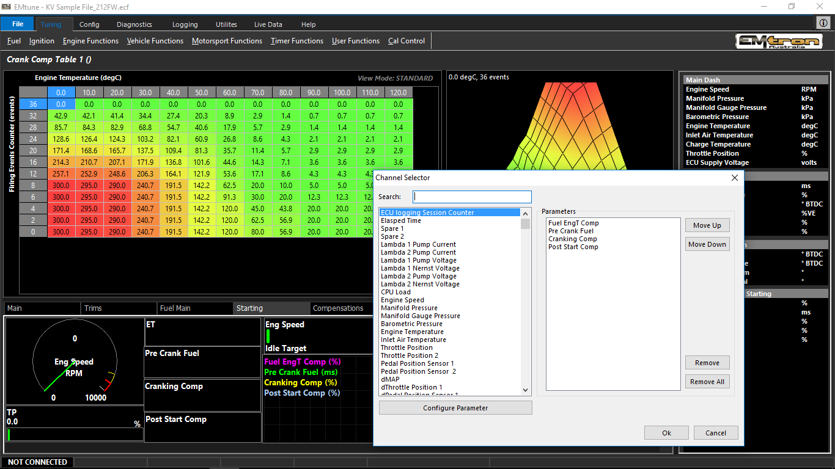
Task: Open the File menu
Action: tap(18, 24)
